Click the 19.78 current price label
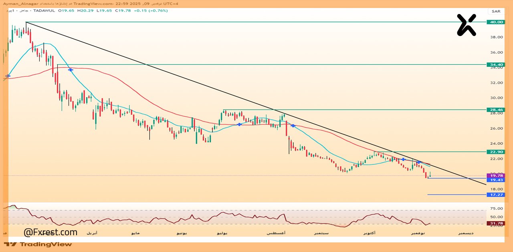 (495, 176)
